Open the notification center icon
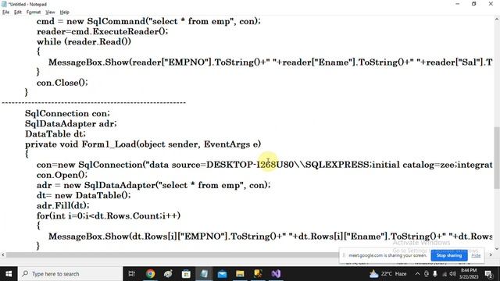 click(487, 274)
